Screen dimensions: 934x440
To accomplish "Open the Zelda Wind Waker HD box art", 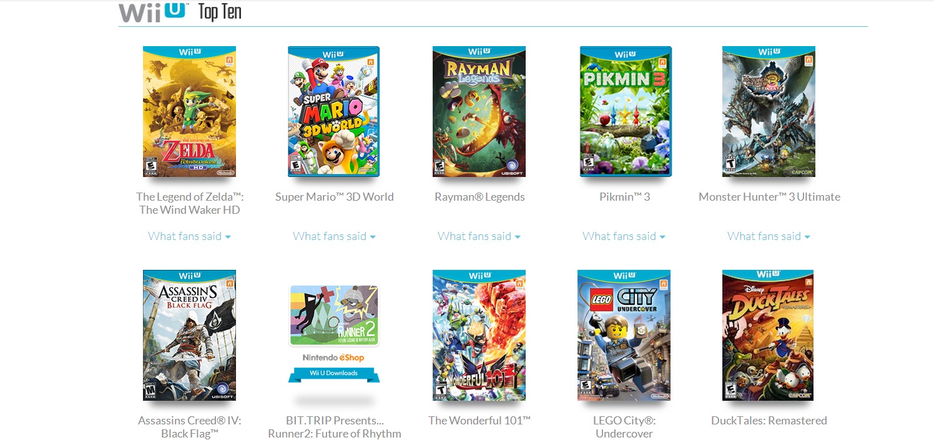I will coord(189,112).
